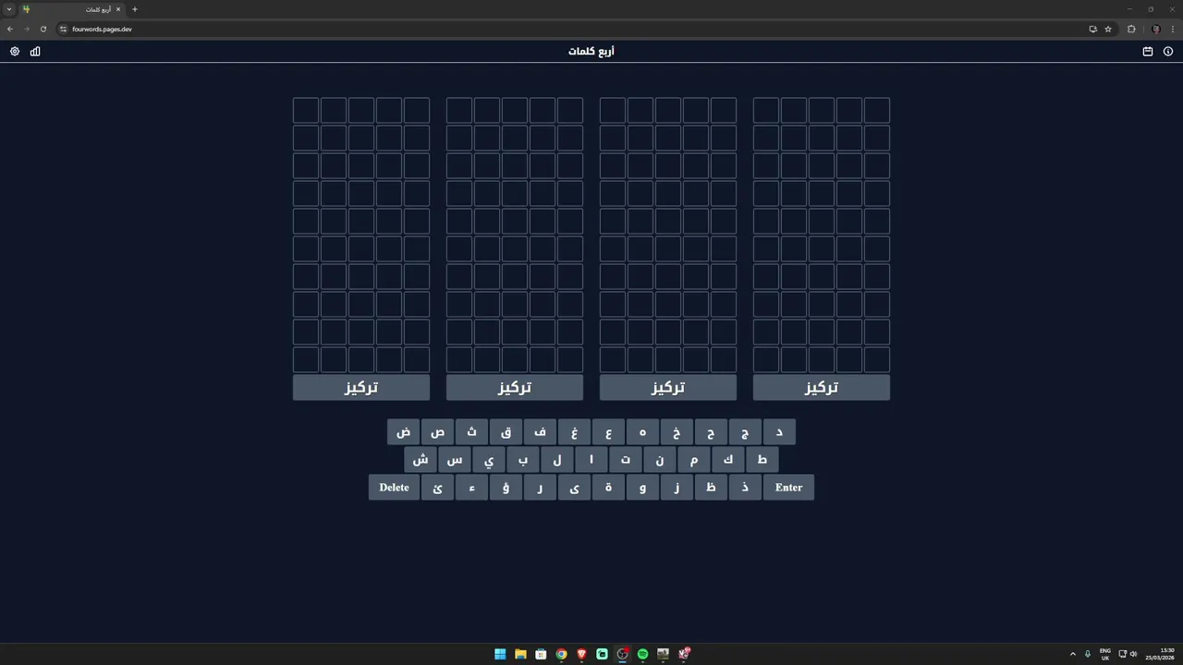Tap the ت key on the keyboard
The height and width of the screenshot is (665, 1183).
[x=626, y=460]
